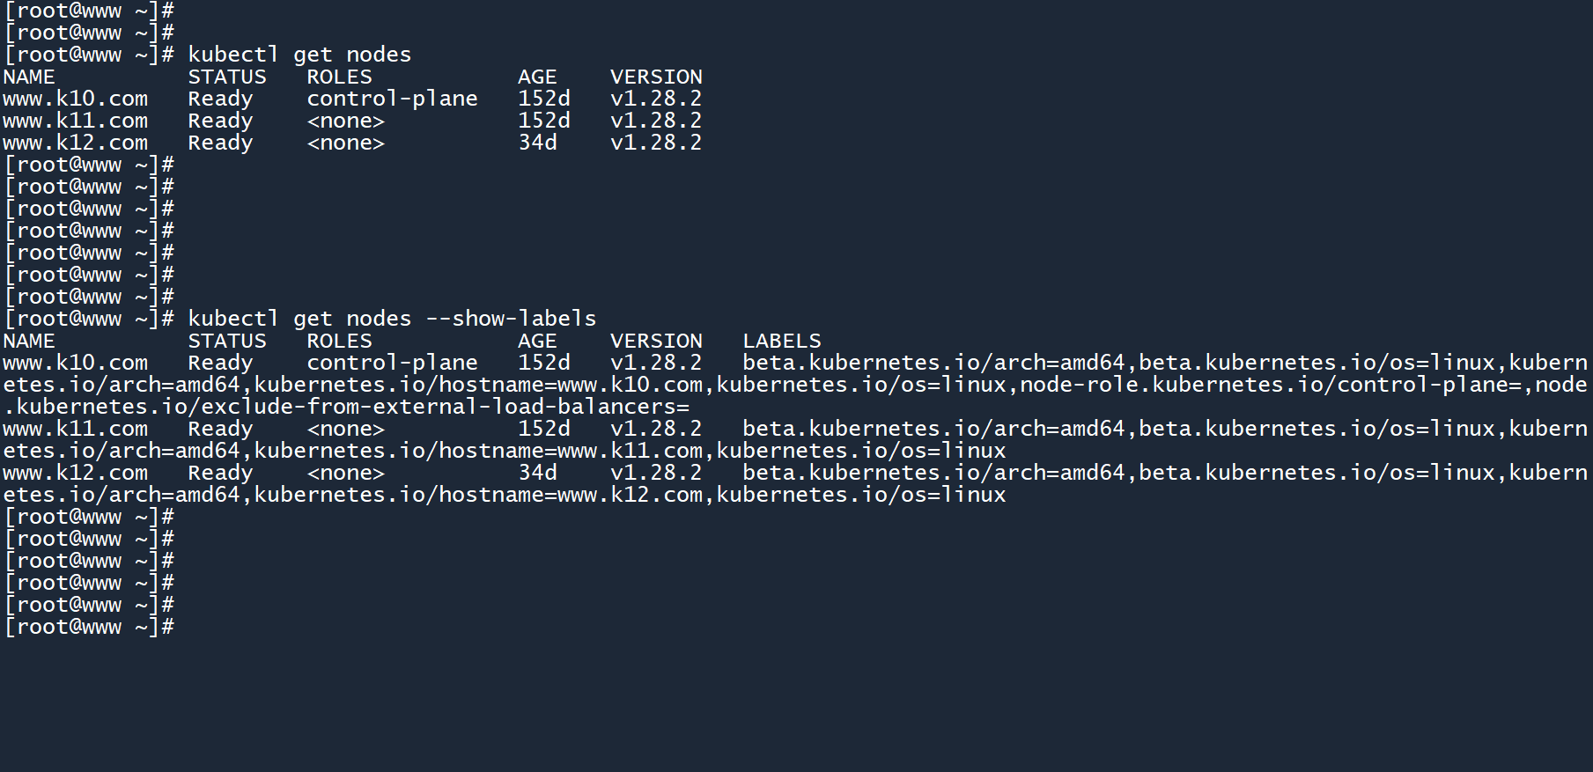This screenshot has width=1593, height=772.
Task: Click the 'kubernetes.io/hostname=www.k11.com' label
Action: coord(478,451)
